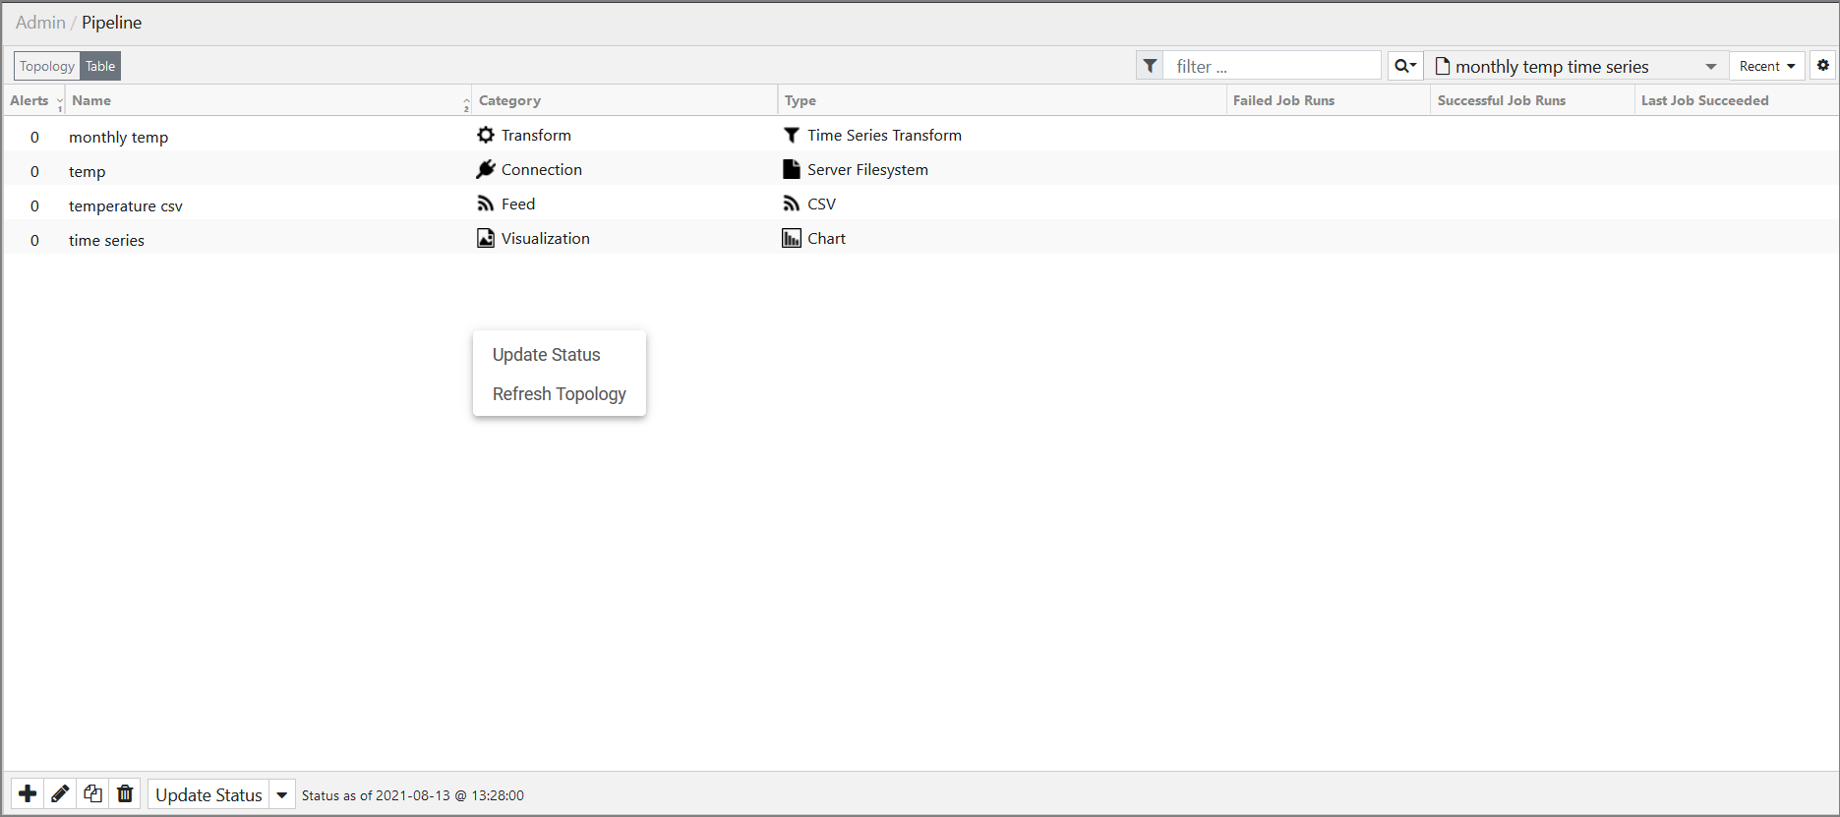1840x817 pixels.
Task: Click the Visualization image icon
Action: [486, 238]
